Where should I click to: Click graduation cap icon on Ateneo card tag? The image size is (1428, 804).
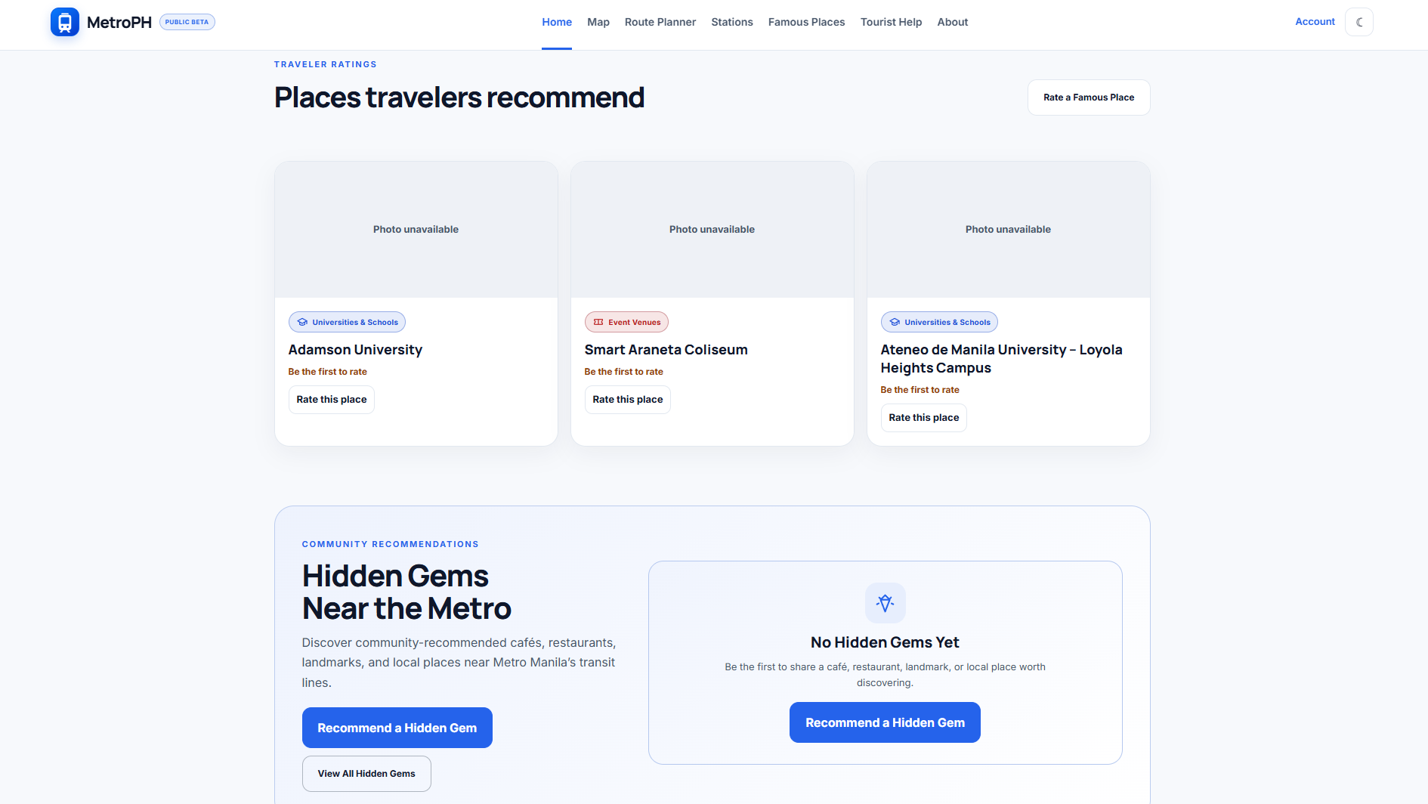pos(895,322)
